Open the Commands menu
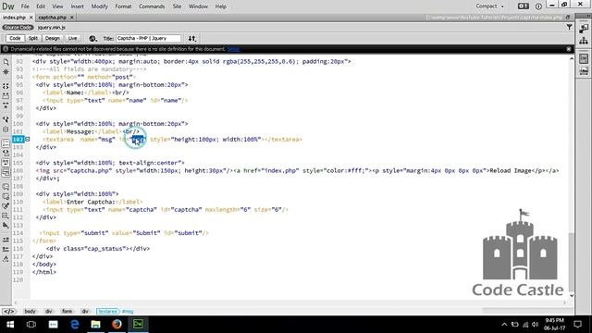592x333 pixels. [152, 6]
